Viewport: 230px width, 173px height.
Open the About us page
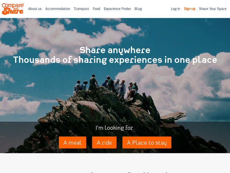click(35, 9)
